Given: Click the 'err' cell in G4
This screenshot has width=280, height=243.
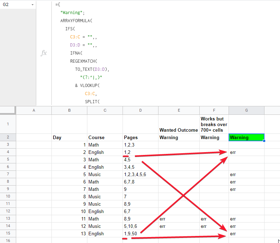Looking at the screenshot, I should click(x=247, y=152).
